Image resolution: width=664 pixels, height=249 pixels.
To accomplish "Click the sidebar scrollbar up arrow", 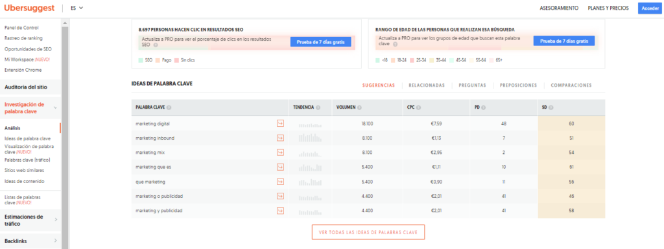I will [x=65, y=23].
